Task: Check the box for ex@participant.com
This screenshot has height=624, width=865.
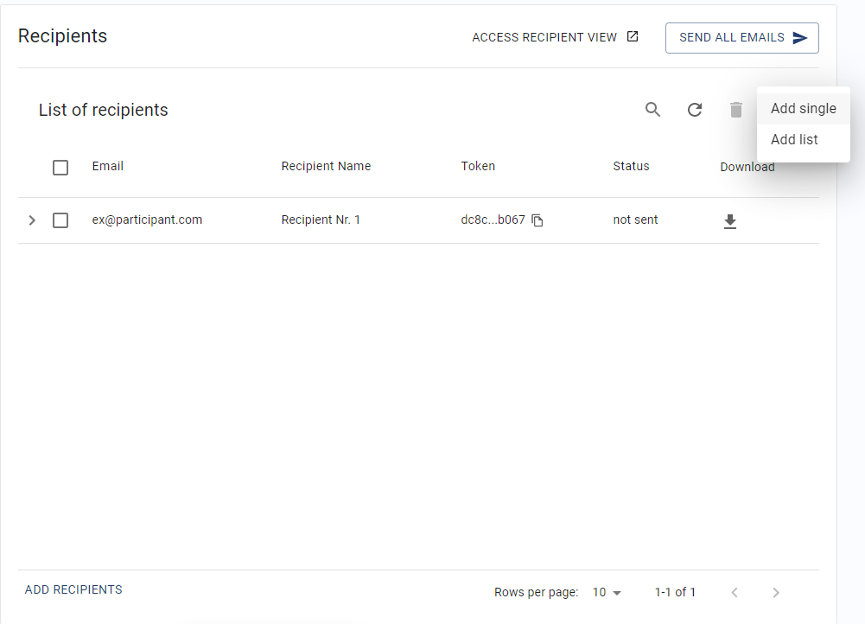Action: [60, 220]
